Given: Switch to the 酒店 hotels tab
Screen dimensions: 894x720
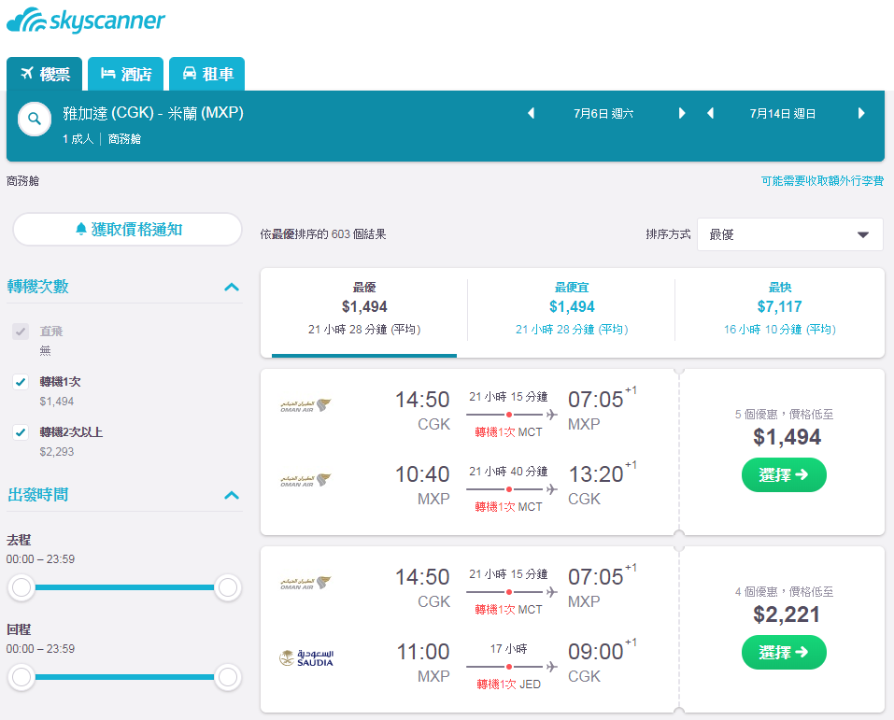Looking at the screenshot, I should [125, 74].
